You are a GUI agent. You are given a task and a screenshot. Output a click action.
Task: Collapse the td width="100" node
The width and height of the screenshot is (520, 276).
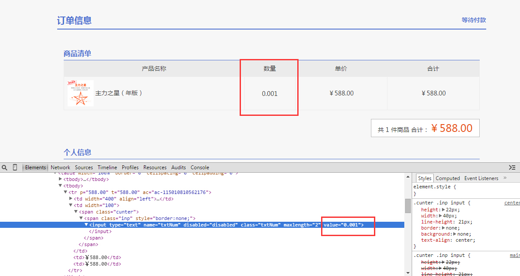(x=71, y=205)
